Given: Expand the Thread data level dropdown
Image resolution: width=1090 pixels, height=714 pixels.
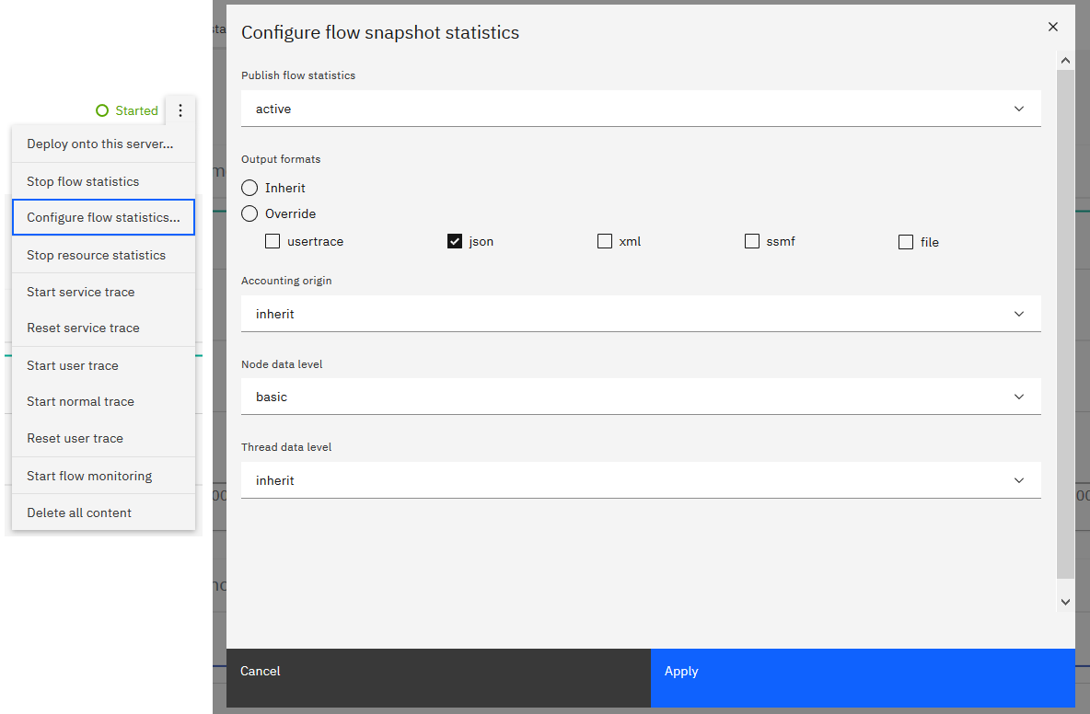Looking at the screenshot, I should [x=641, y=480].
